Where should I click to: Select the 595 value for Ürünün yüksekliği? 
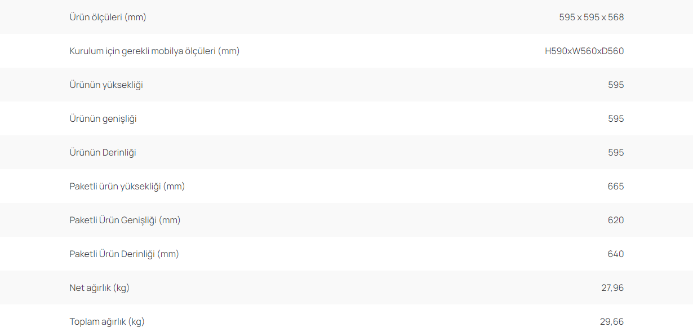[616, 85]
